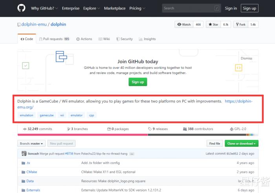
Task: Expand the Explore navigation dropdown
Action: point(92,8)
